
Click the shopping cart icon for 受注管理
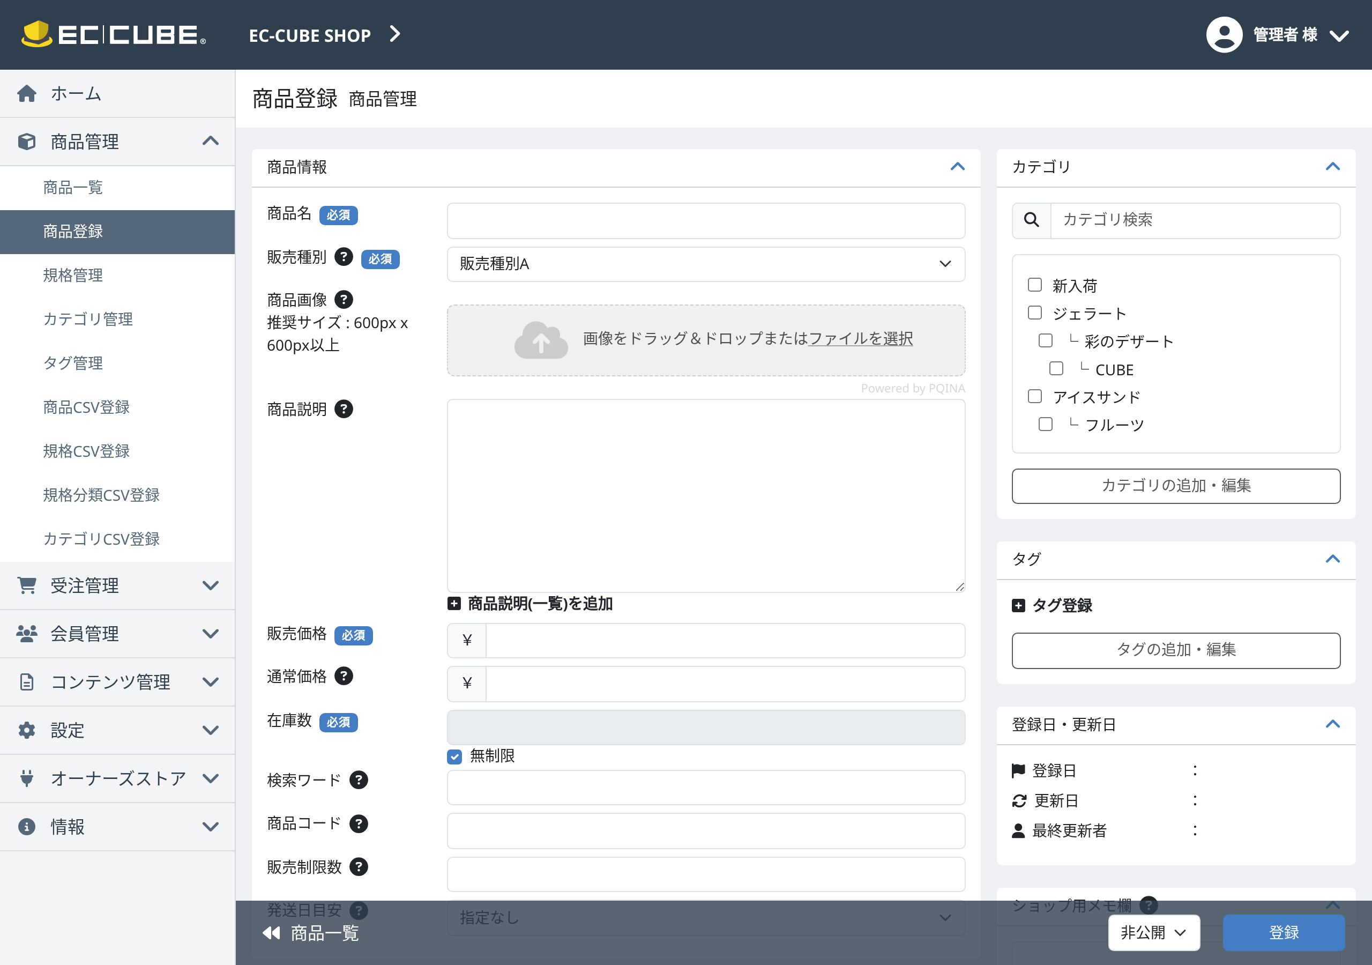pos(27,585)
